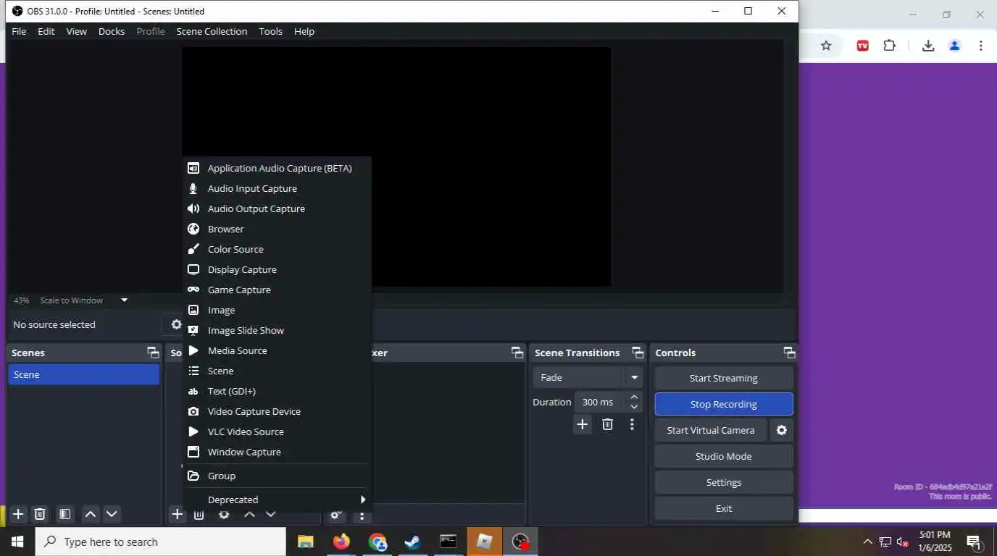Bookmark page with Chrome star icon
The width and height of the screenshot is (997, 556).
click(826, 46)
